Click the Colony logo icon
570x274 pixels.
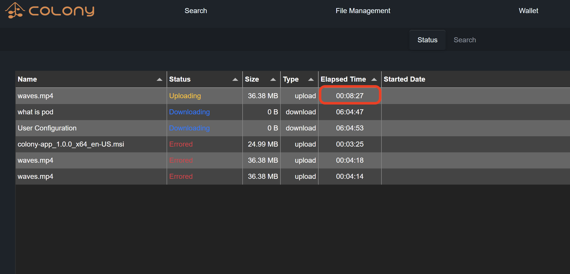[15, 11]
